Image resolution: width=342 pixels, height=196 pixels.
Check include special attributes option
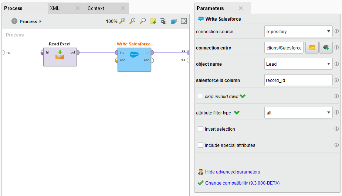(200, 145)
